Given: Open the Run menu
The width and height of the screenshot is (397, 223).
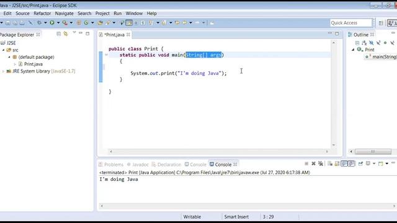Looking at the screenshot, I should click(x=117, y=14).
